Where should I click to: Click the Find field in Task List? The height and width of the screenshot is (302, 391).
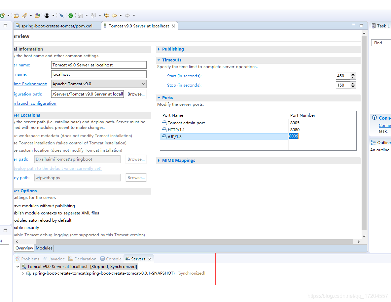click(x=381, y=43)
